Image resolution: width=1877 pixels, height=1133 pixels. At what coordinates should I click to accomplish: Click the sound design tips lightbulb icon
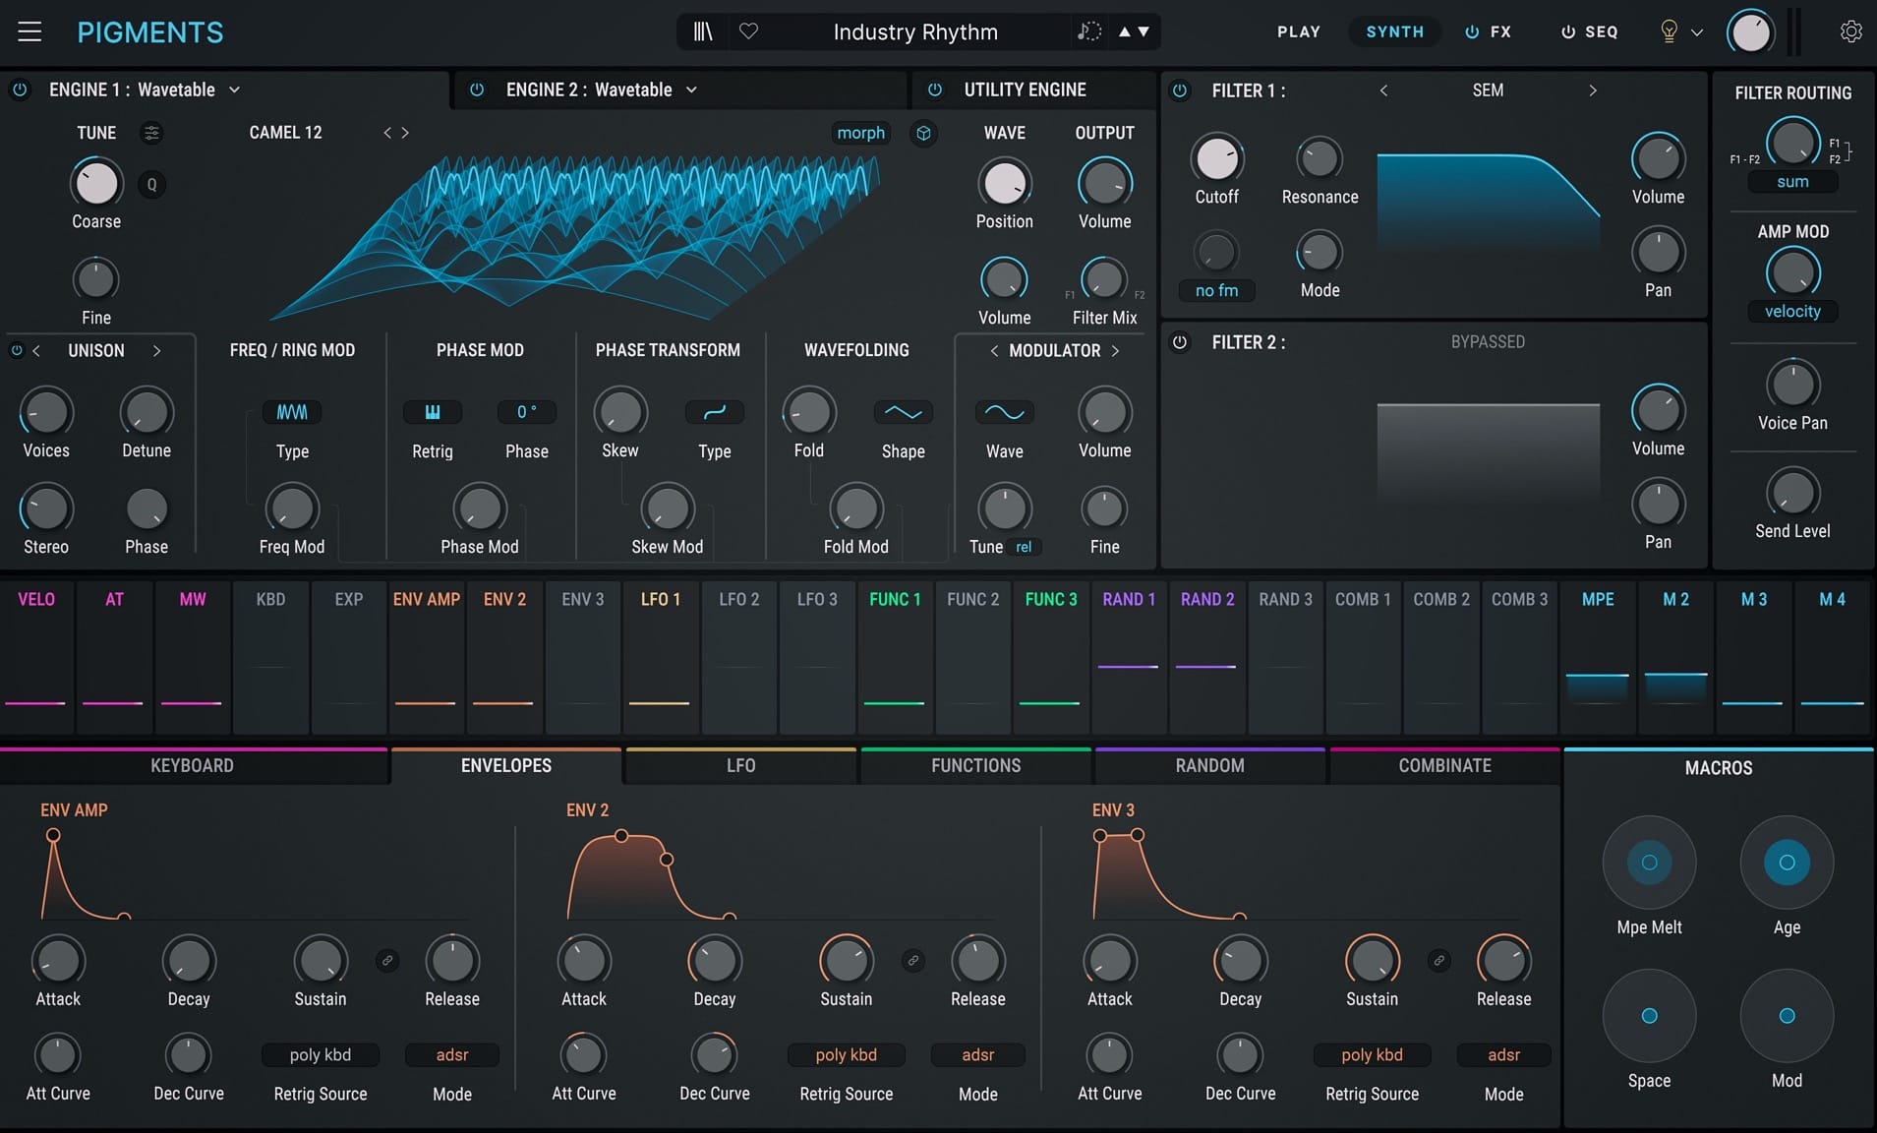[1669, 31]
